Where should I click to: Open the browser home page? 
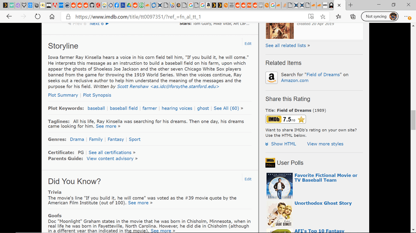tap(52, 16)
